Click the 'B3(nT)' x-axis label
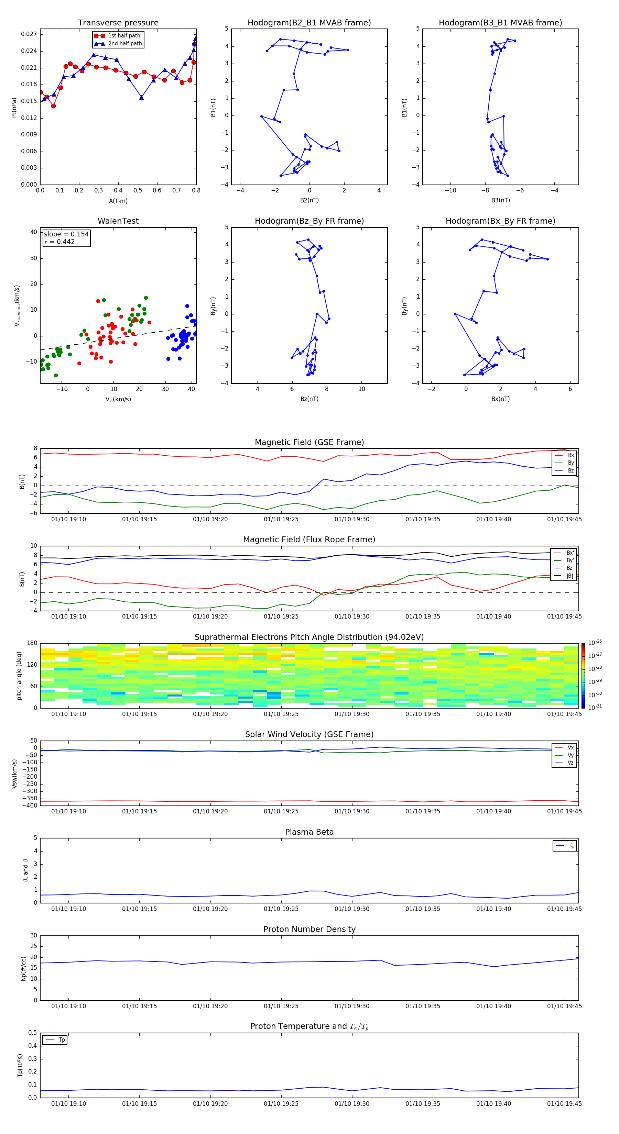Image resolution: width=619 pixels, height=1134 pixels. (500, 200)
